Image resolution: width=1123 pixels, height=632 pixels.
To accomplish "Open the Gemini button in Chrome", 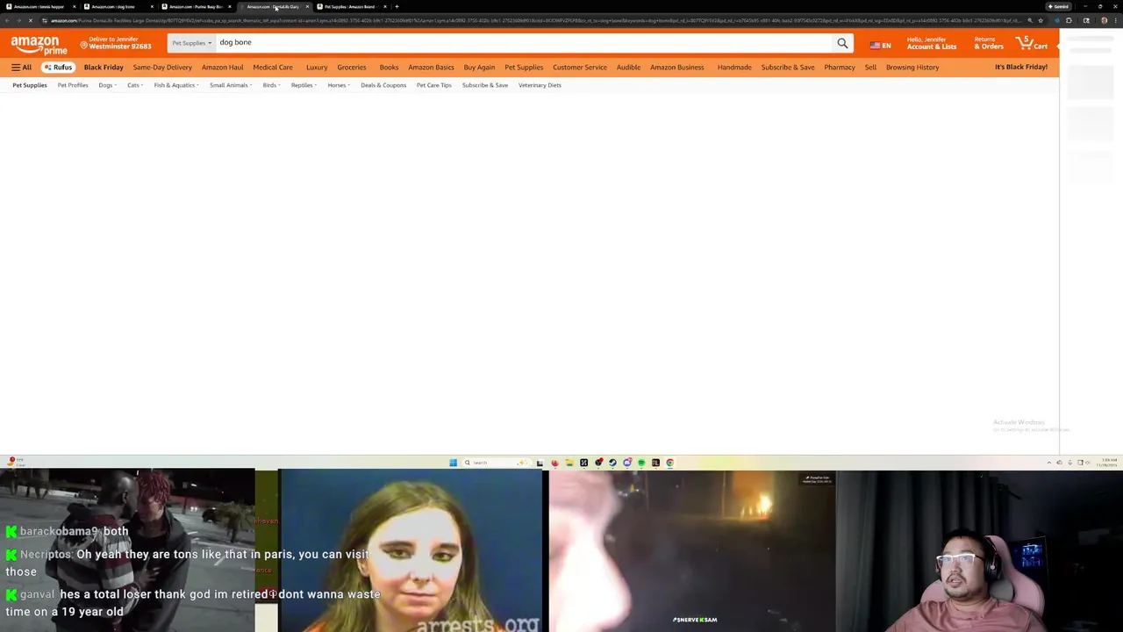I will pyautogui.click(x=1059, y=6).
